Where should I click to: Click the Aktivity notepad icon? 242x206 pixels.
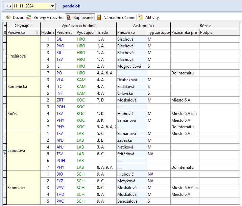coord(141,17)
